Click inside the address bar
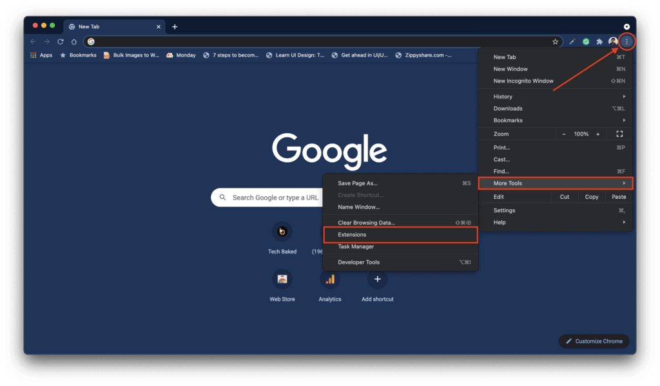Image resolution: width=660 pixels, height=386 pixels. [x=258, y=41]
